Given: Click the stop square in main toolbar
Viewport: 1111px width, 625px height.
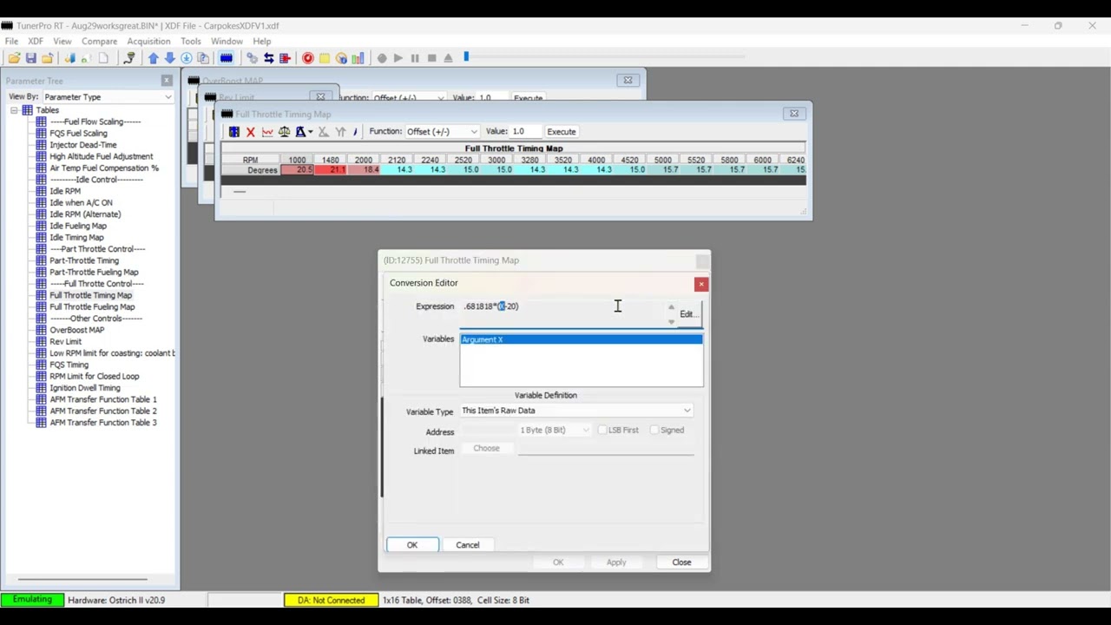Looking at the screenshot, I should point(431,58).
